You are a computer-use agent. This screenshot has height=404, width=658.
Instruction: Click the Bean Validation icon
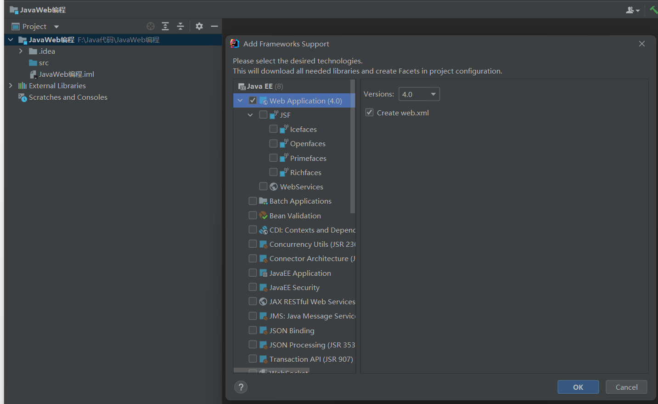(264, 216)
